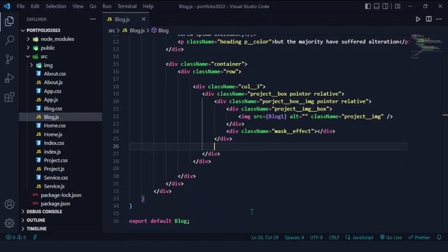Open the Run menu
This screenshot has width=448, height=252.
tap(107, 6)
